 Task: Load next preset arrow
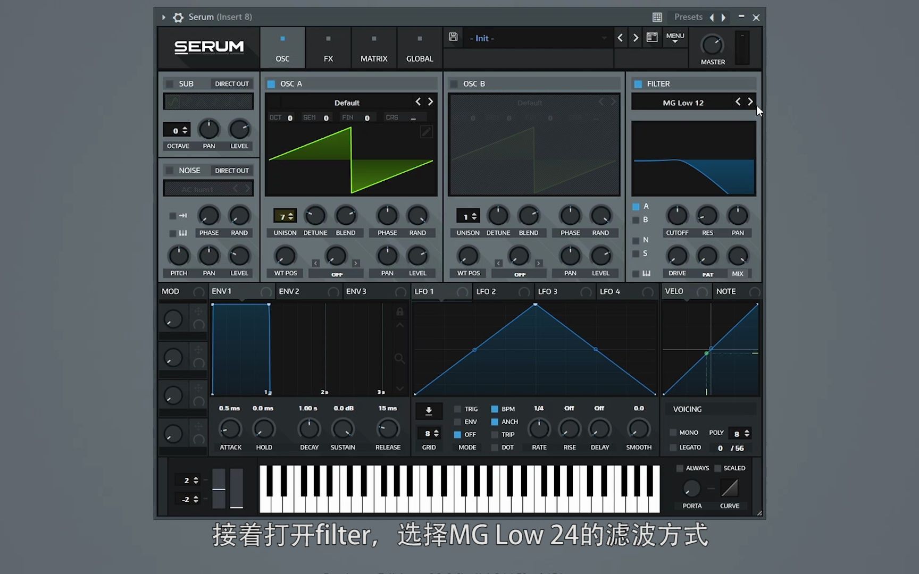point(635,38)
